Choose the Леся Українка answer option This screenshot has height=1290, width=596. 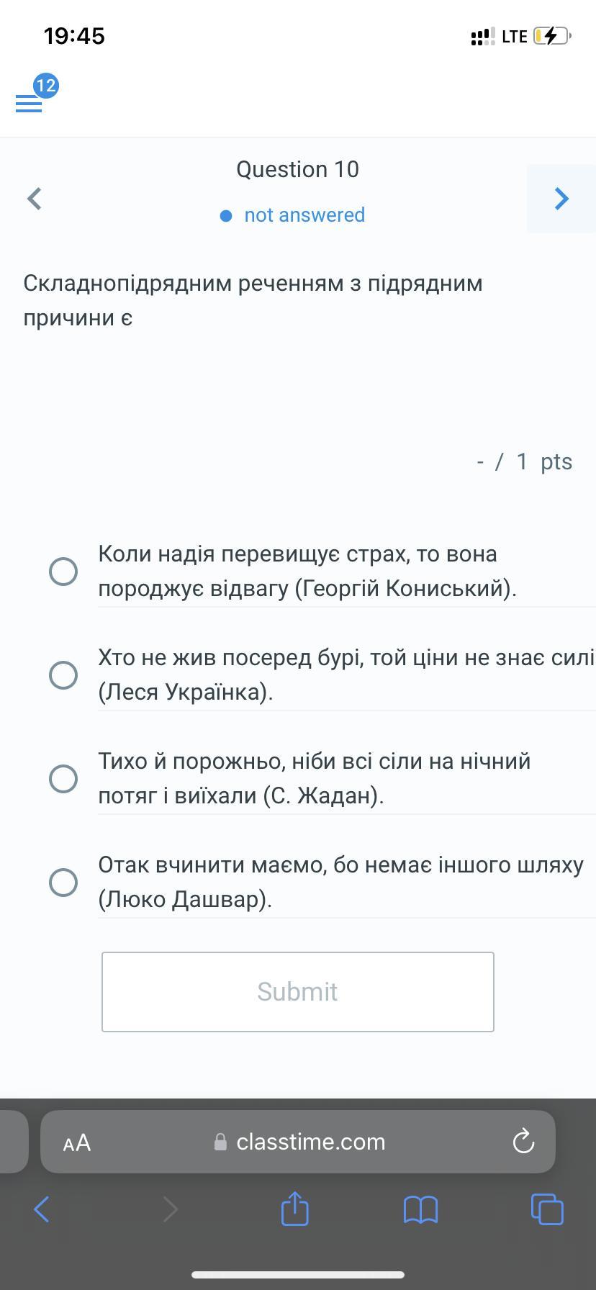(63, 675)
